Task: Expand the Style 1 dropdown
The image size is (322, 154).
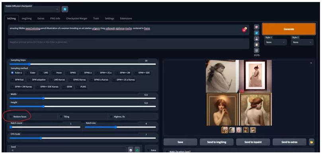Action: (275, 42)
